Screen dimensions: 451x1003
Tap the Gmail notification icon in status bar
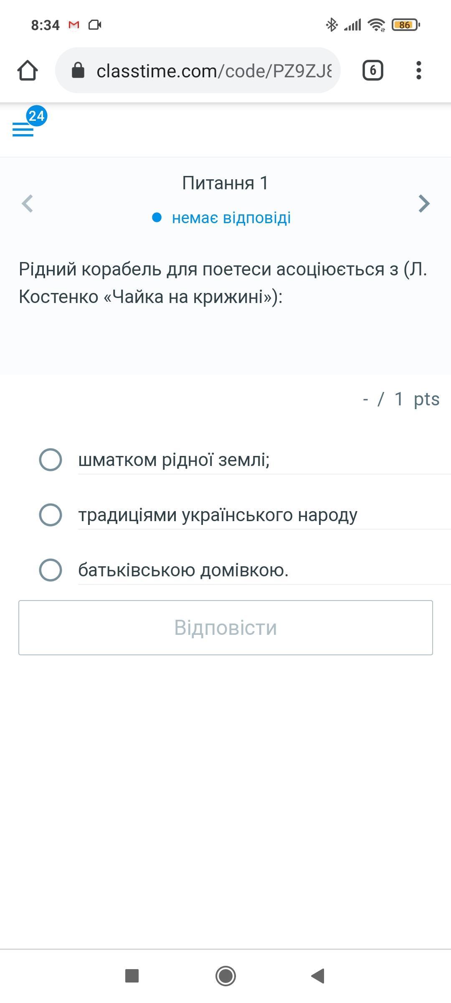pyautogui.click(x=74, y=25)
